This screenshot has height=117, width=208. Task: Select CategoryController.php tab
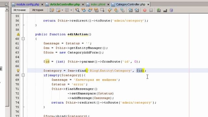tap(131, 5)
